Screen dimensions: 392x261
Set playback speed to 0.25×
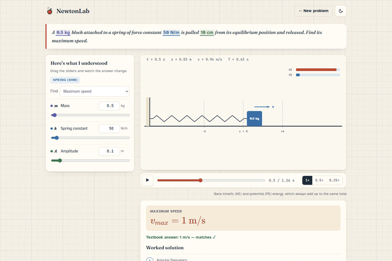pyautogui.click(x=334, y=180)
